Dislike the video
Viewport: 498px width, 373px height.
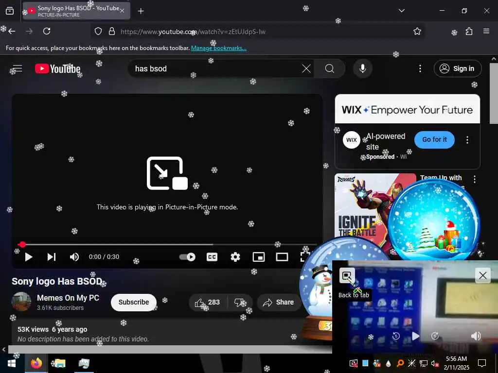(240, 302)
